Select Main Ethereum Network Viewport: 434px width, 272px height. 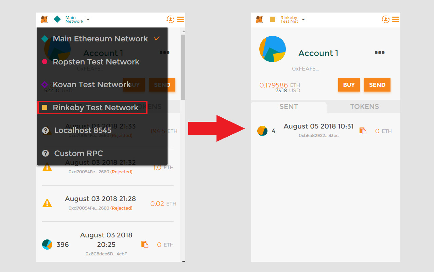[x=102, y=39]
